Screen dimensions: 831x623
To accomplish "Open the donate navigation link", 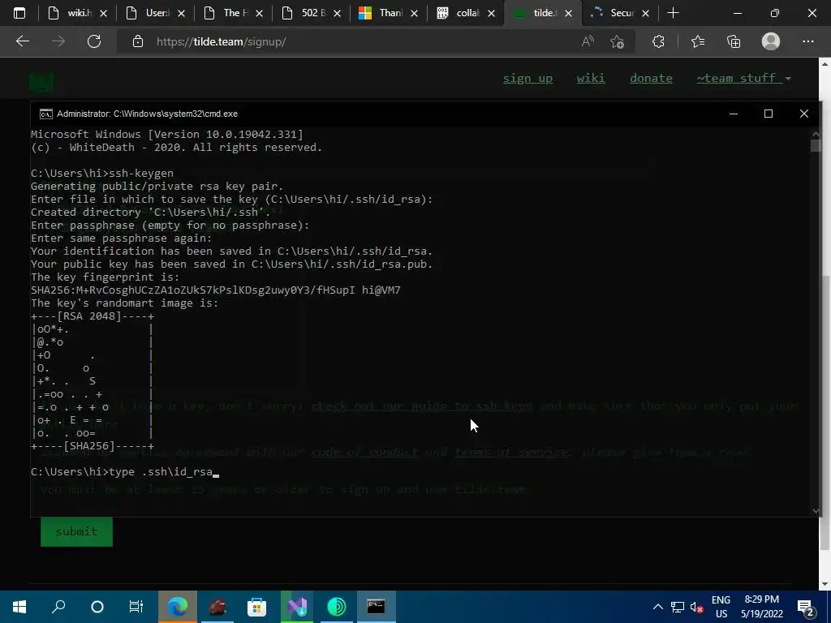I will (651, 79).
